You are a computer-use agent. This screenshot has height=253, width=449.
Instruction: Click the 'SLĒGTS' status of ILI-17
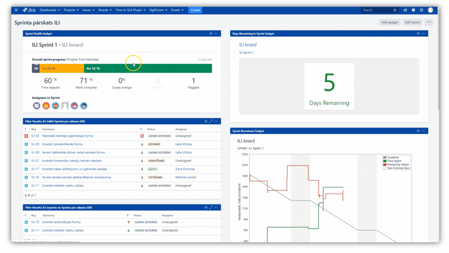tap(153, 169)
